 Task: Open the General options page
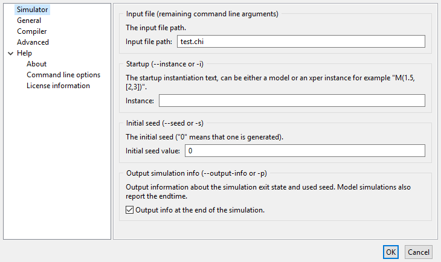point(29,21)
